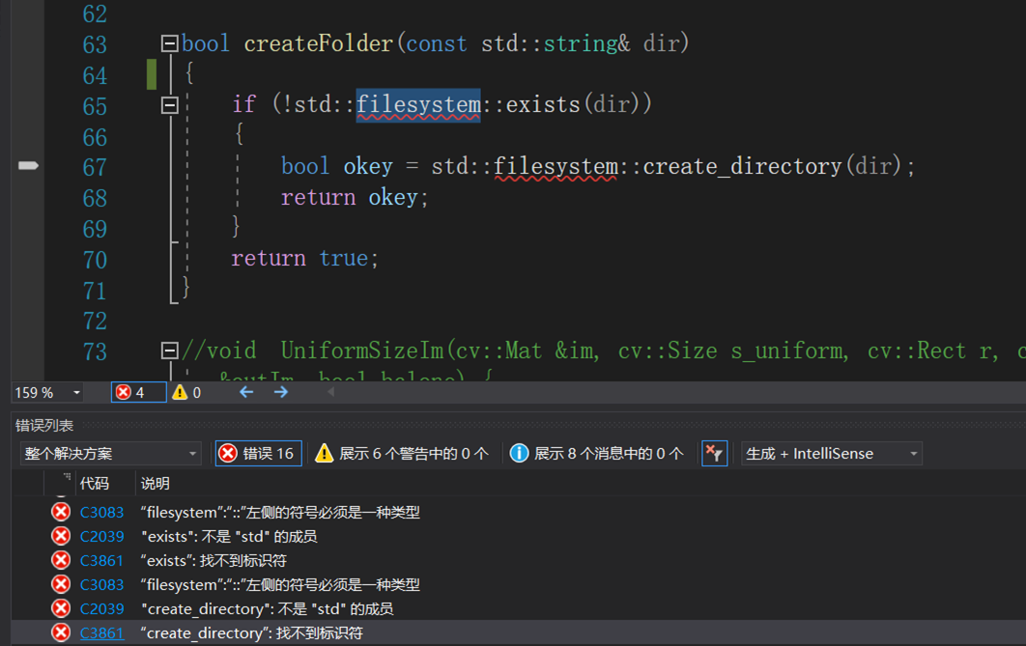Collapse the createFolder function fold marker
The width and height of the screenshot is (1026, 646).
tap(168, 42)
